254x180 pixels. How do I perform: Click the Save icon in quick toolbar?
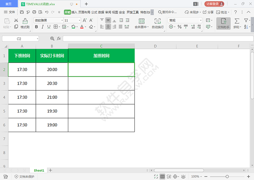[22, 12]
